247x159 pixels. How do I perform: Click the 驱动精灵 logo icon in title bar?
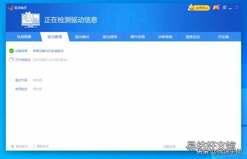(x=10, y=7)
